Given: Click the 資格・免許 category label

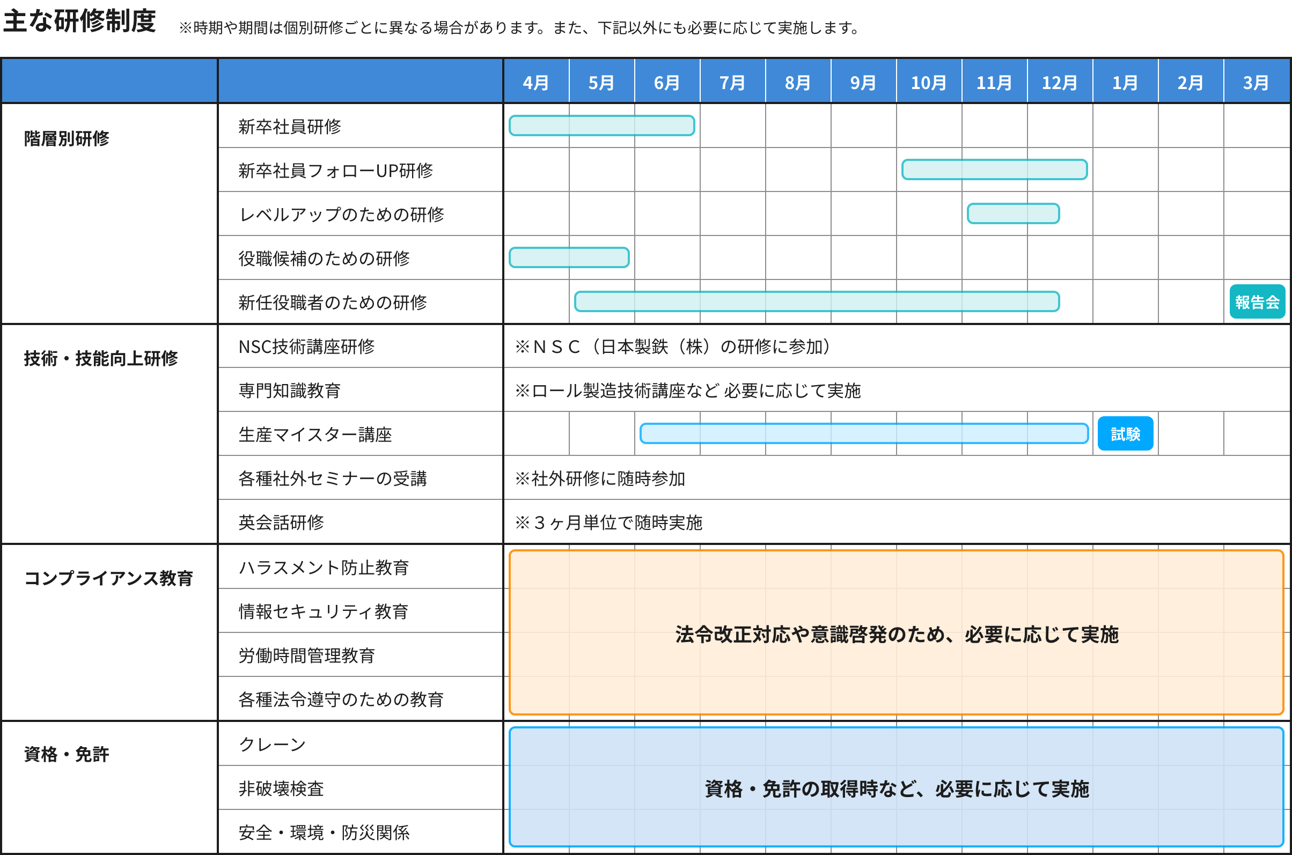Looking at the screenshot, I should click(67, 754).
